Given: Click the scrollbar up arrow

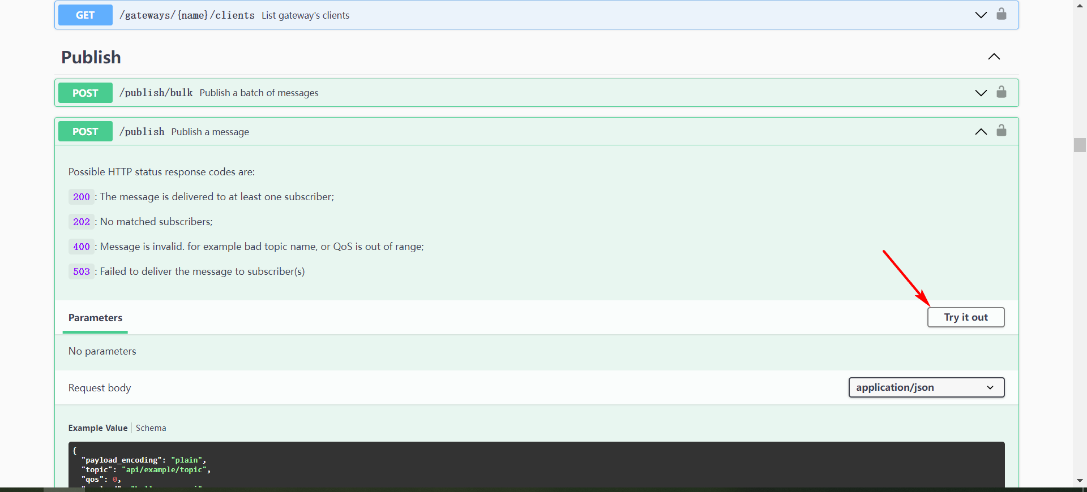Looking at the screenshot, I should (x=1080, y=5).
